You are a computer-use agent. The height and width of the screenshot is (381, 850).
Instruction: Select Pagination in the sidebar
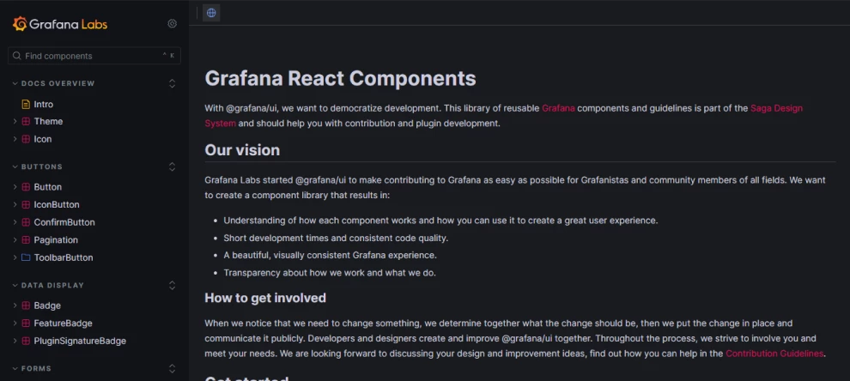[56, 240]
